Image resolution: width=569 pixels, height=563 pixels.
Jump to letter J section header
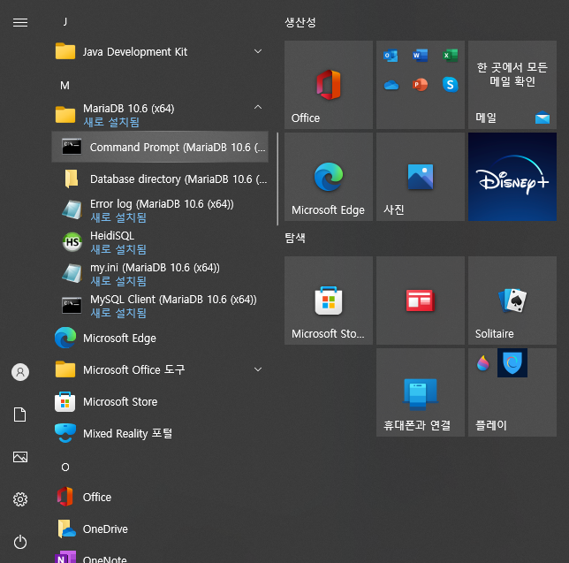click(x=65, y=22)
